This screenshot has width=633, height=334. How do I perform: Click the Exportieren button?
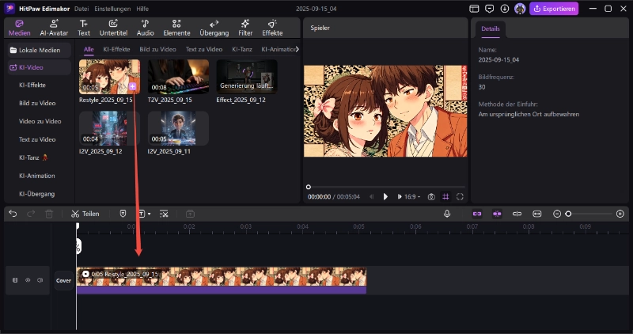[x=554, y=9]
